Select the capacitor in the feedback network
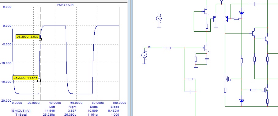 tap(190, 92)
